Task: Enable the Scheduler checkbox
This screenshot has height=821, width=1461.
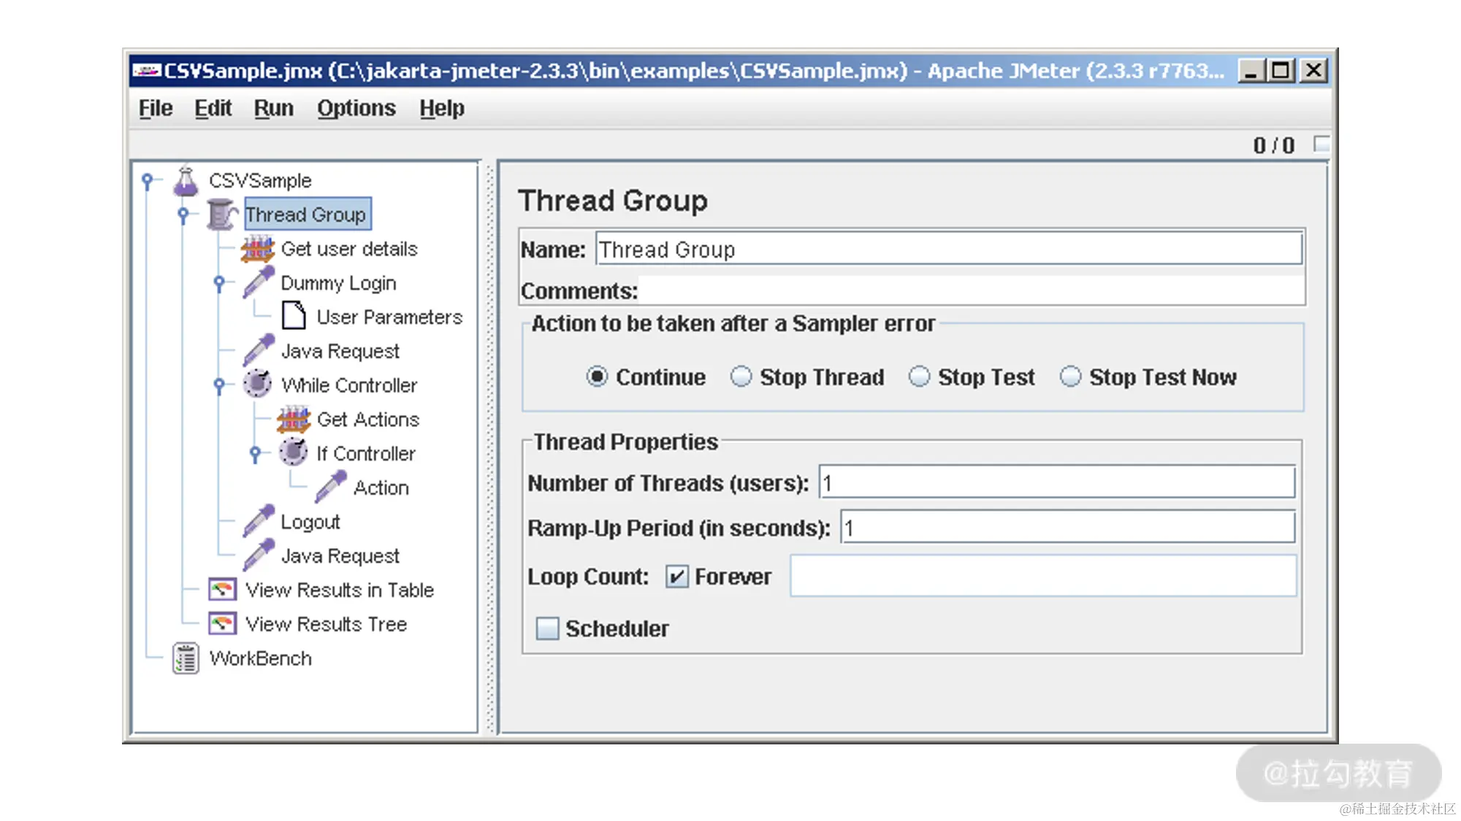Action: point(547,628)
